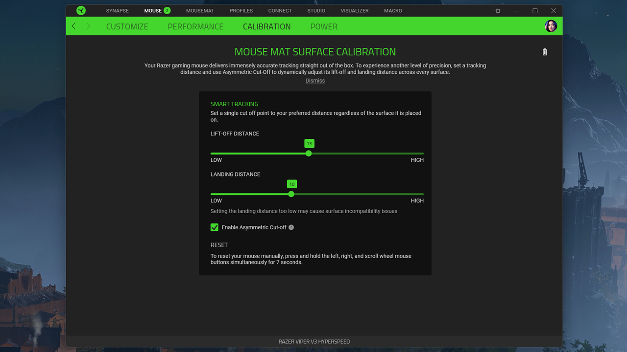This screenshot has width=627, height=352.
Task: Click the Lift-off Distance slider handle
Action: tap(309, 154)
